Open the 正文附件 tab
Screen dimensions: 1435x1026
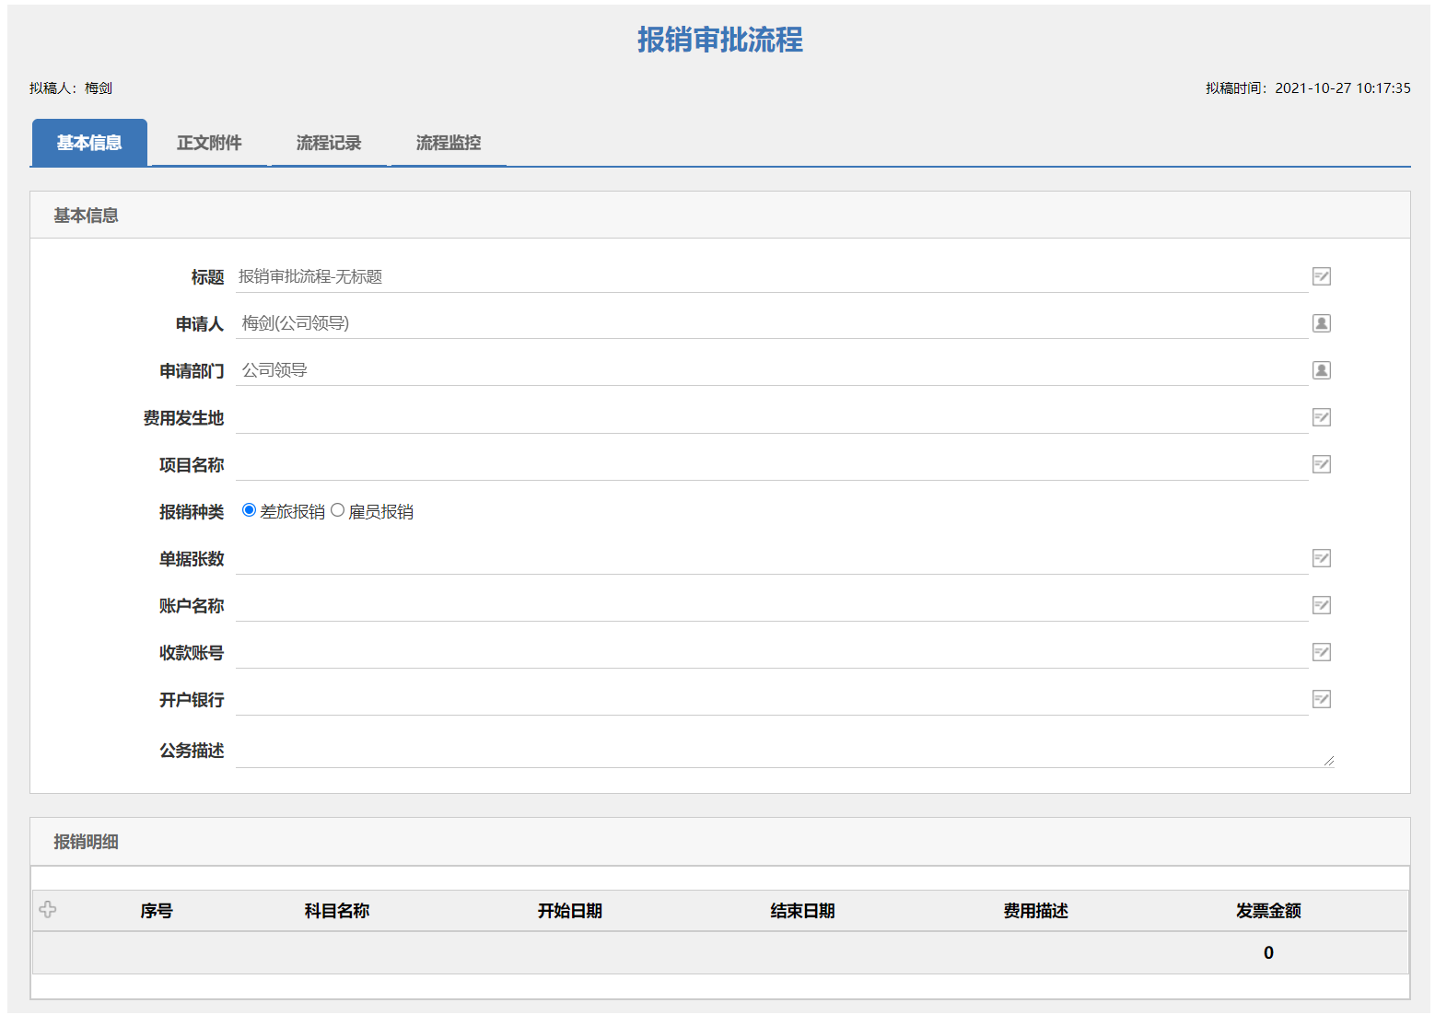point(209,143)
